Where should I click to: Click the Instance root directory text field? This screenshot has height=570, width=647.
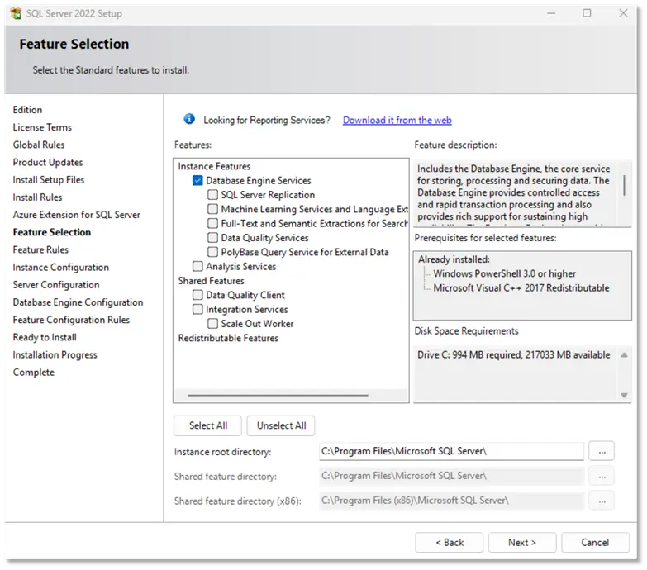pyautogui.click(x=452, y=451)
